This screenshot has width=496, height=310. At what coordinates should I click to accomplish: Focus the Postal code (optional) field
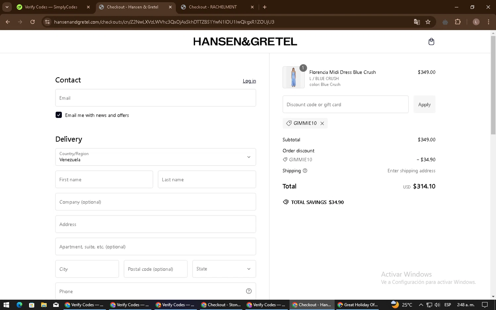click(x=155, y=269)
